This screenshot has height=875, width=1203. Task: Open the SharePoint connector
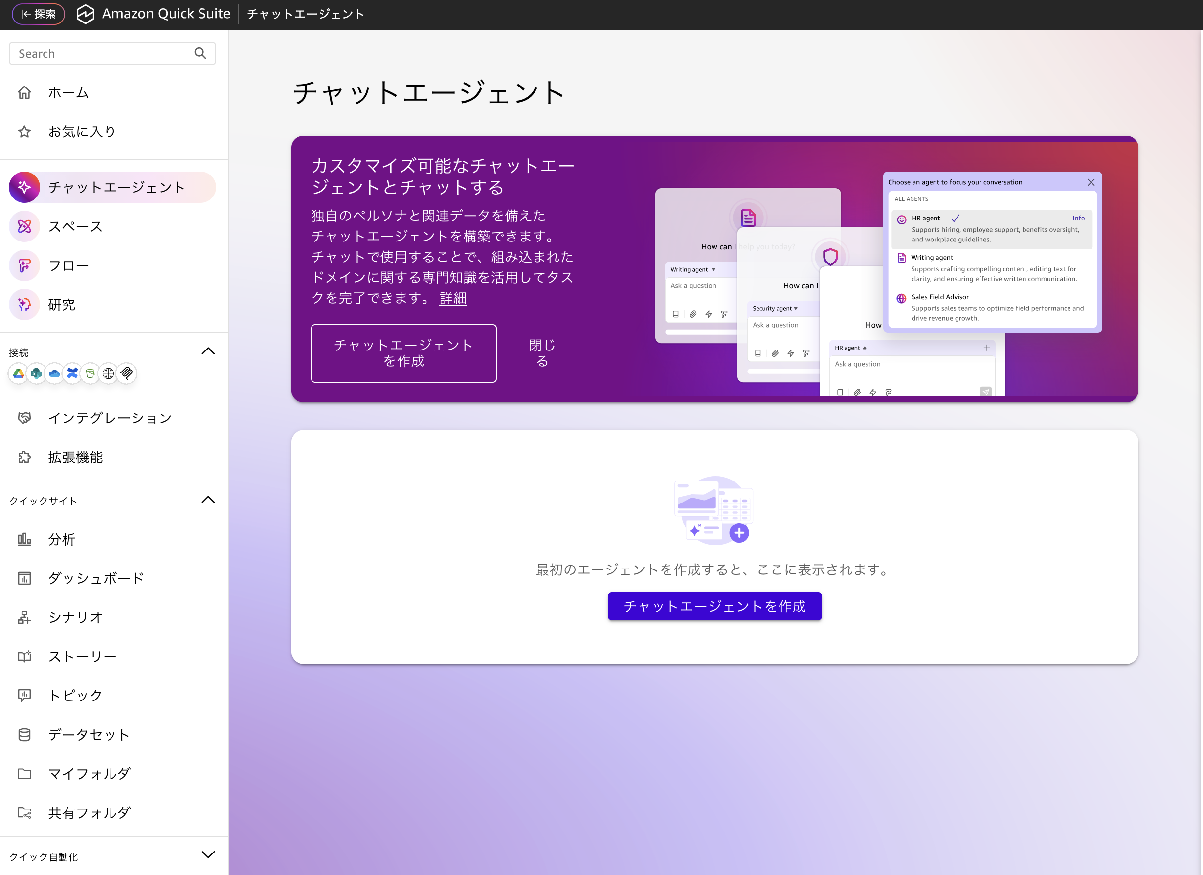[37, 374]
